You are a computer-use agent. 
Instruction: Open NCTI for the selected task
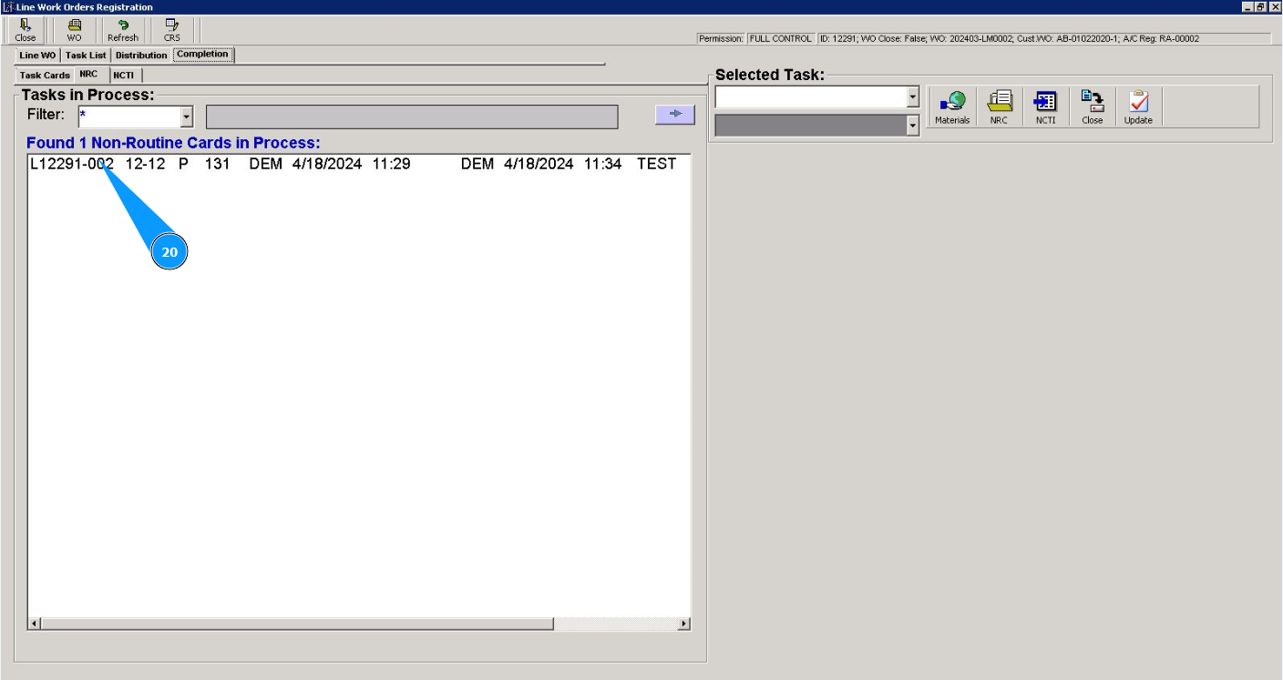click(1045, 107)
